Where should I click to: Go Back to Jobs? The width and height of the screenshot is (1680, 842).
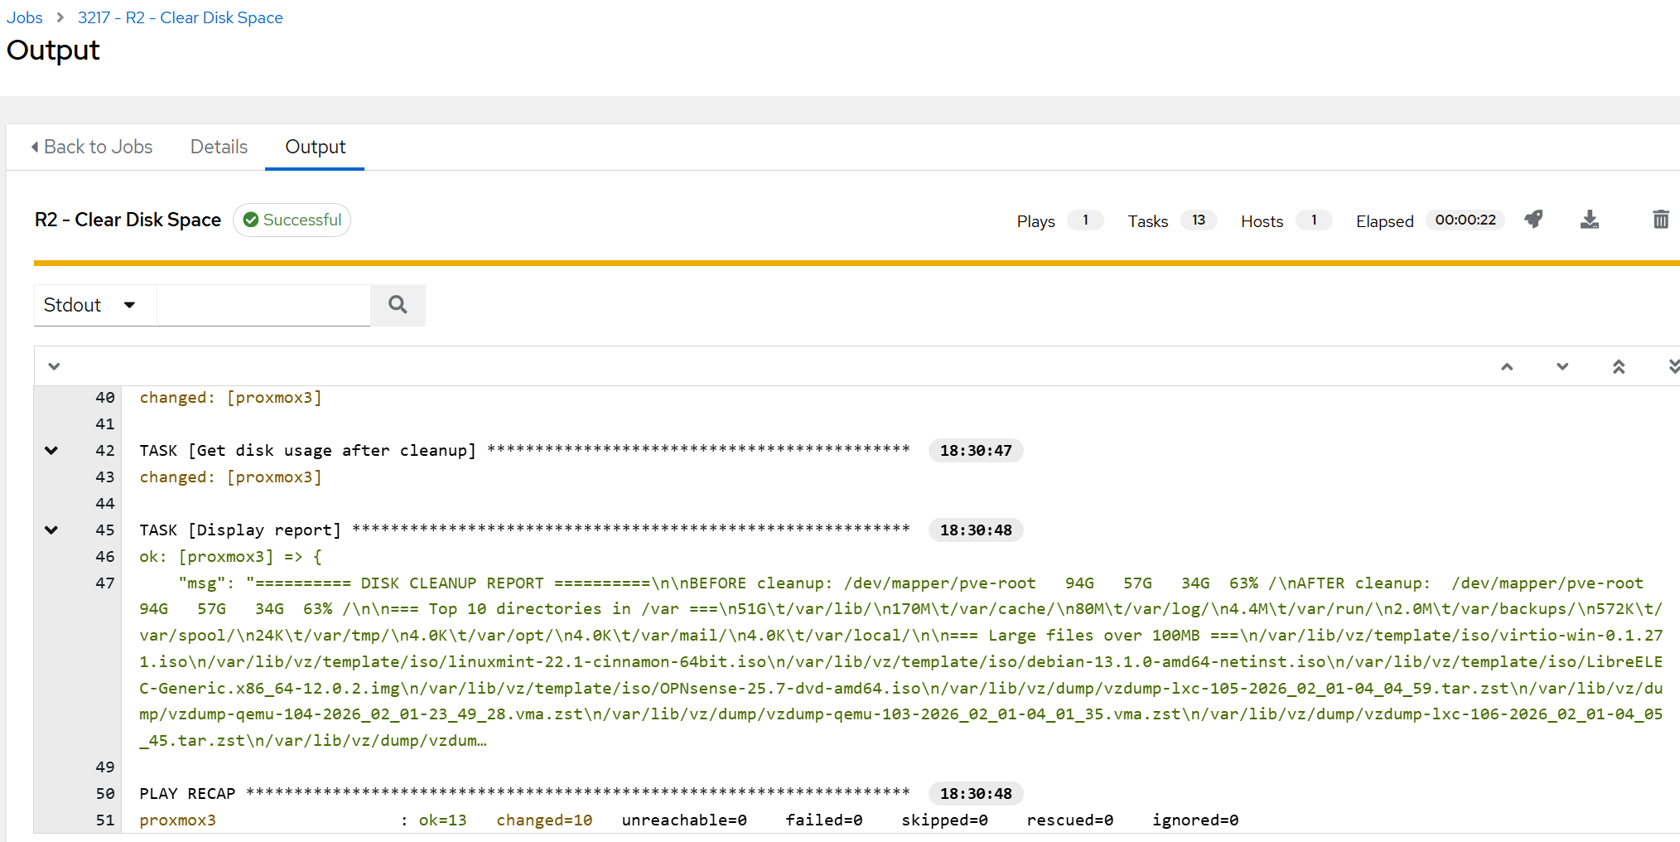pos(91,147)
